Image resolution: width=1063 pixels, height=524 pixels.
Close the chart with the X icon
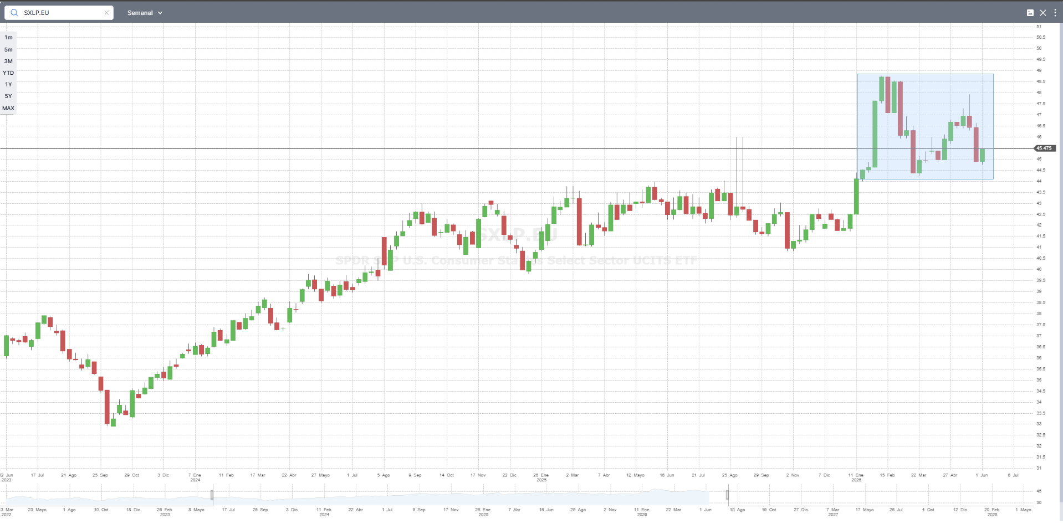1043,13
